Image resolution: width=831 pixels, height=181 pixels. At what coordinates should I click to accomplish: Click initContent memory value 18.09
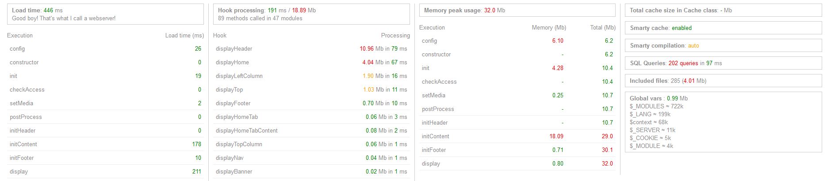(x=556, y=136)
